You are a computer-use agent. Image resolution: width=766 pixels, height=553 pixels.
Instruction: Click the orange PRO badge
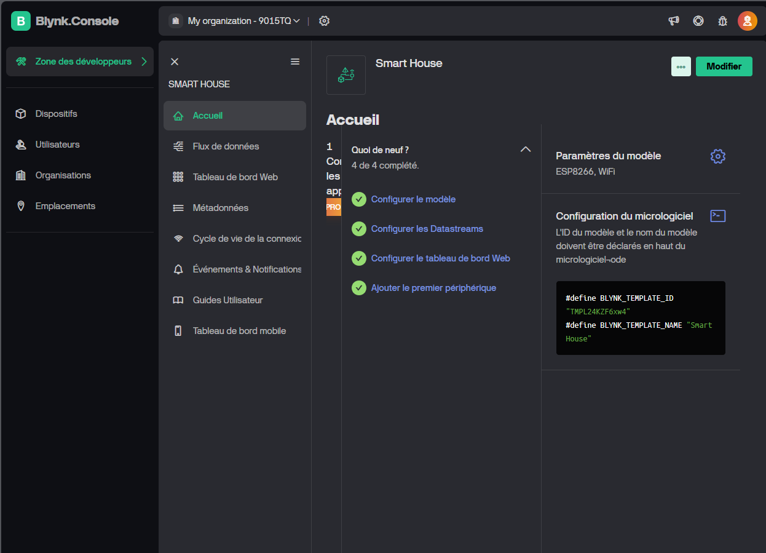point(334,207)
